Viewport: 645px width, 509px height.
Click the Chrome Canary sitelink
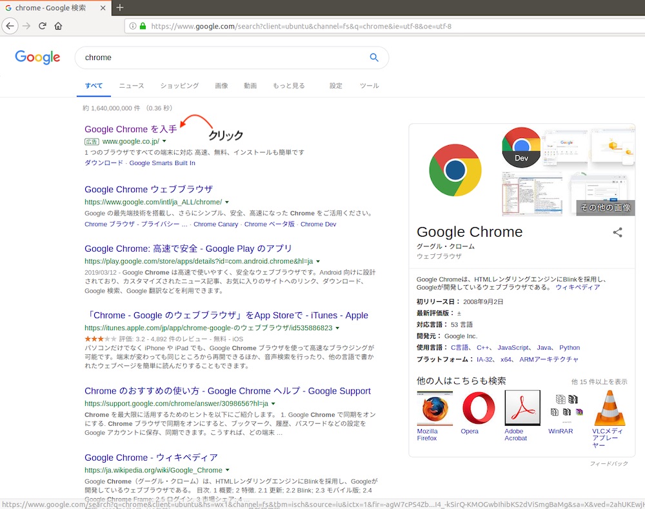coord(215,225)
